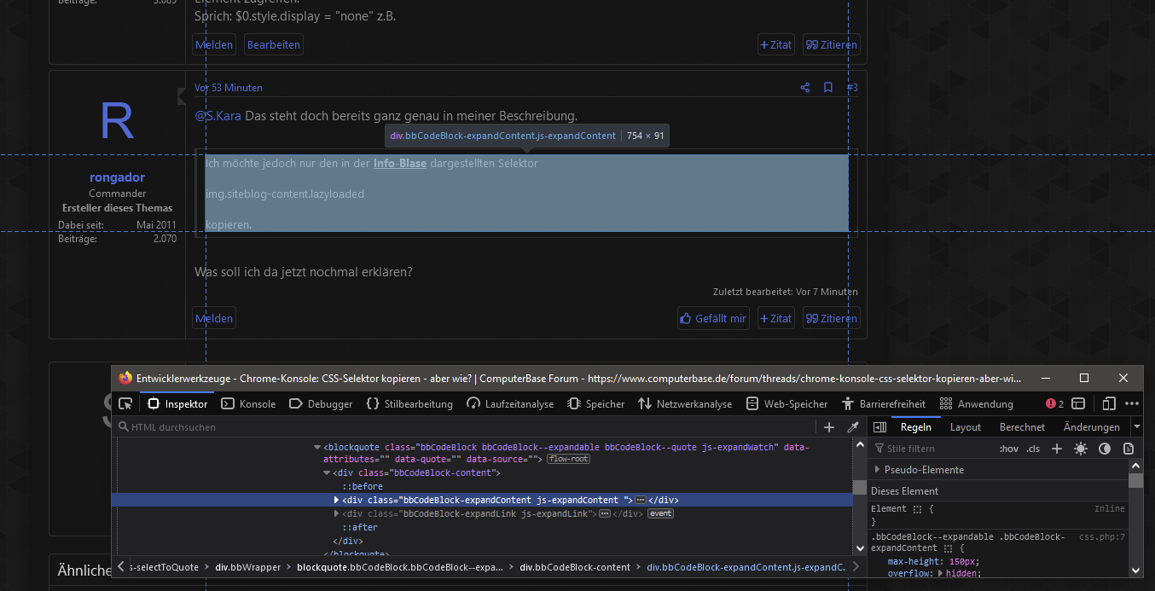Select div.bbCodeBlock-content breadcrumb
This screenshot has width=1155, height=591.
pyautogui.click(x=575, y=567)
